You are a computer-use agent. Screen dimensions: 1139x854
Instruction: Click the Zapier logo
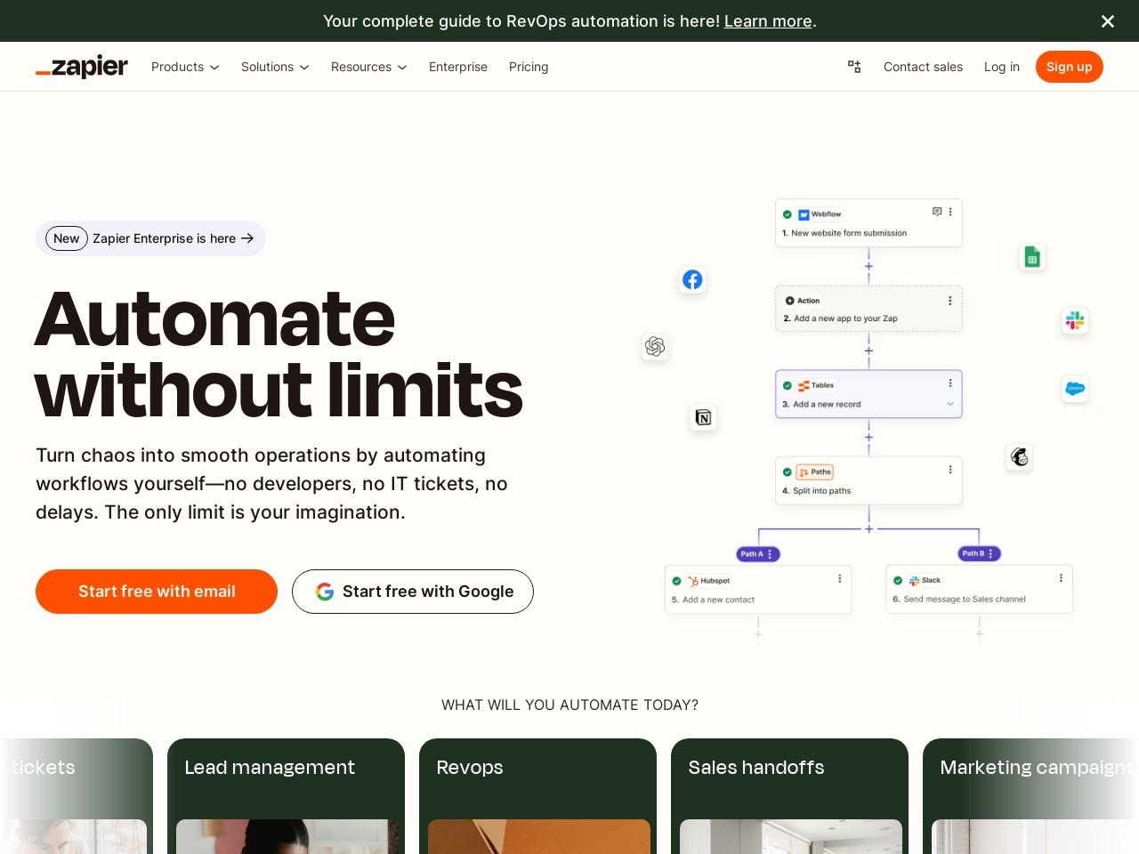point(82,67)
